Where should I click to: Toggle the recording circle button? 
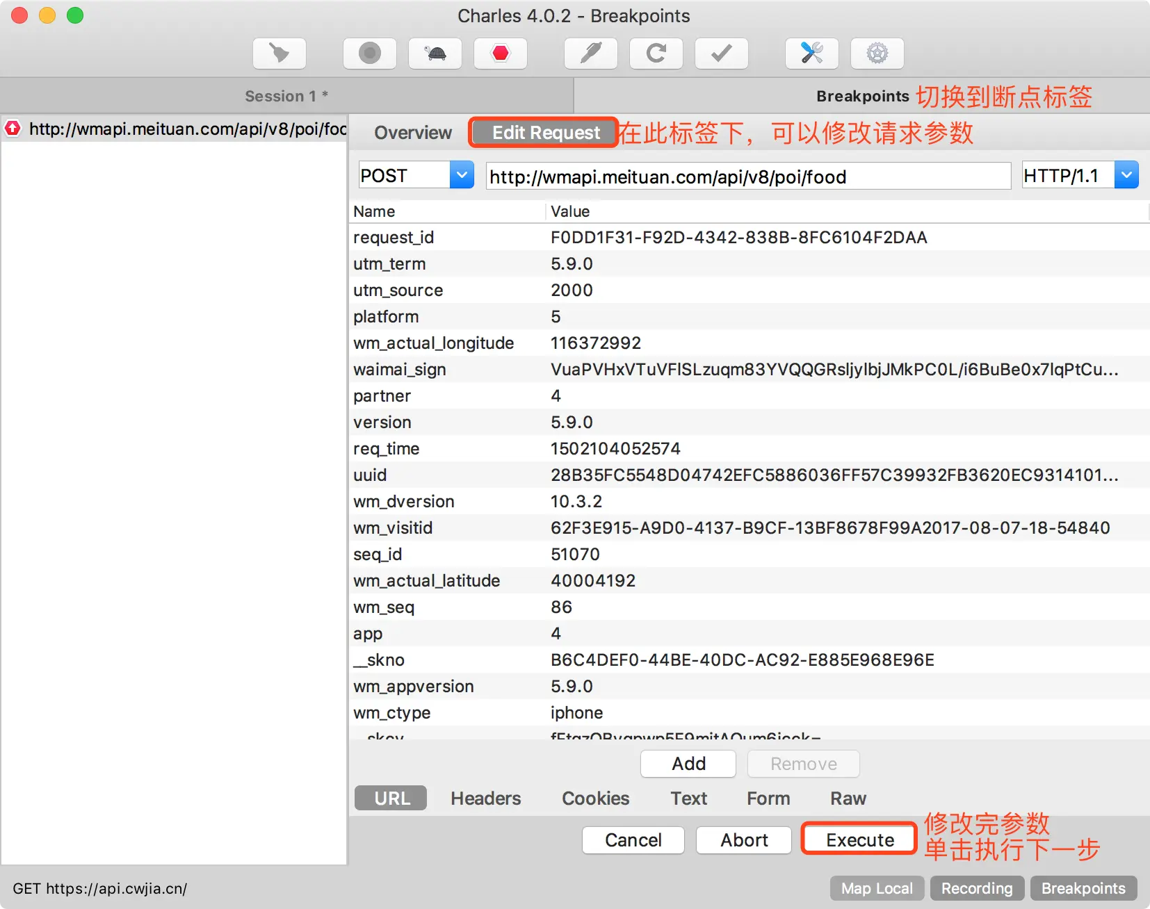(370, 54)
